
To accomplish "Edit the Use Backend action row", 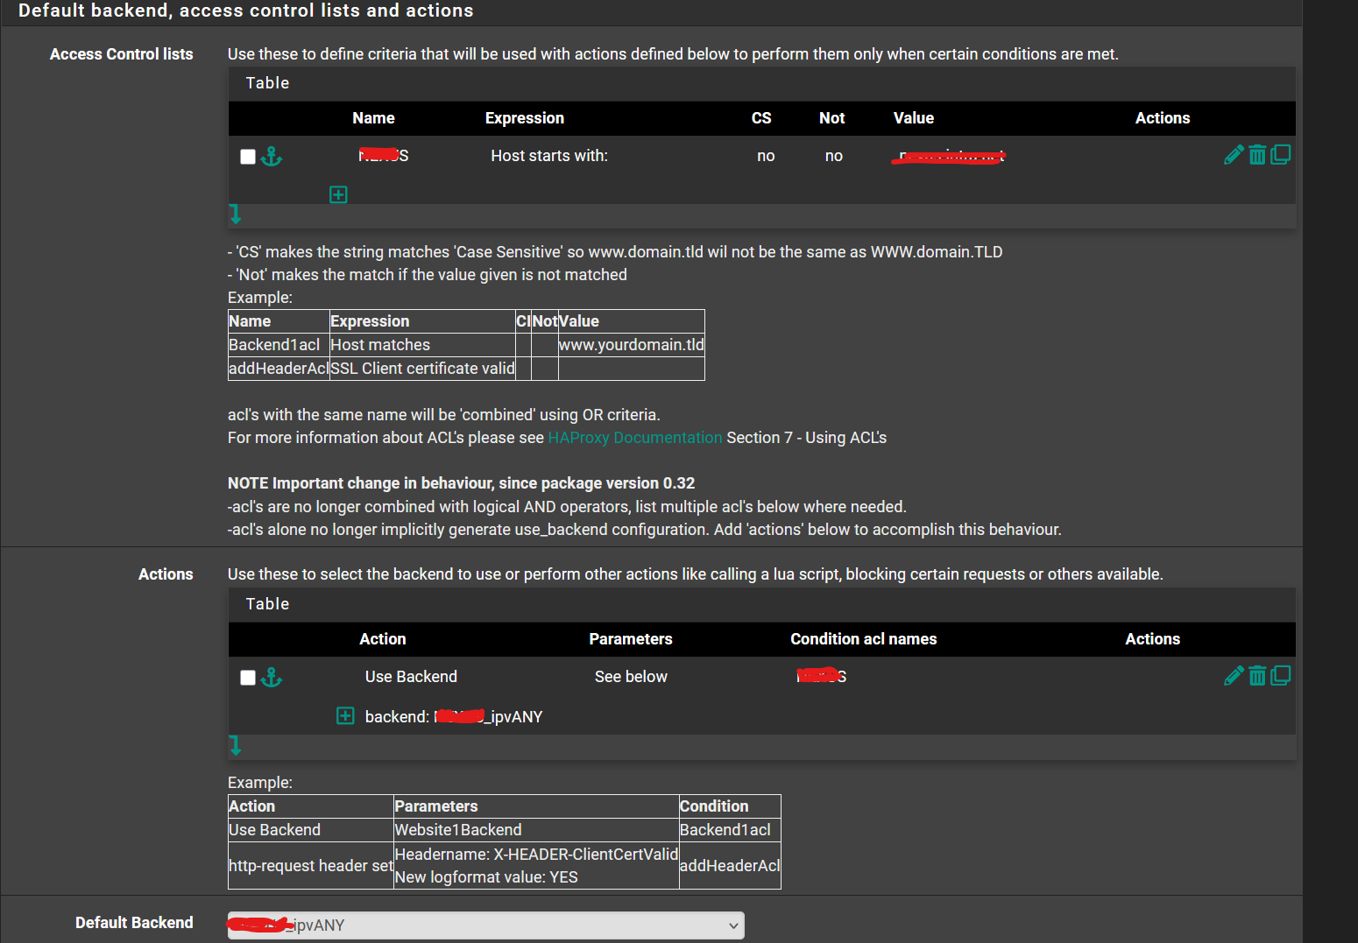I will [1234, 676].
